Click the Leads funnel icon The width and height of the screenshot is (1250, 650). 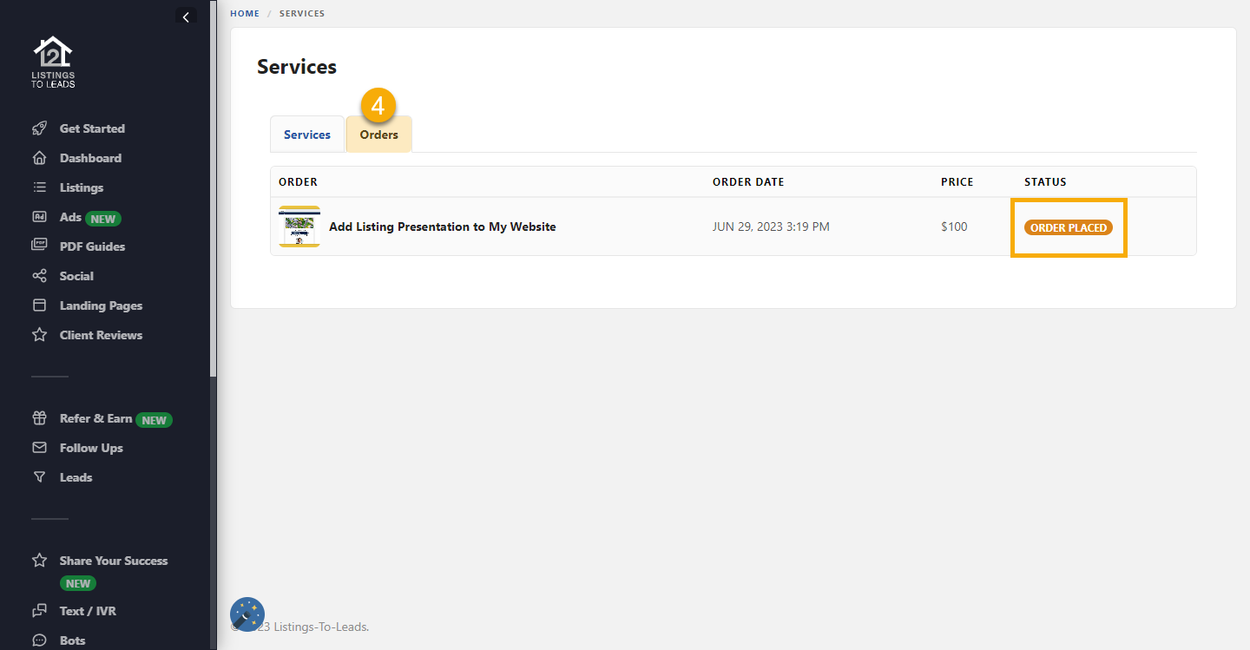[x=39, y=477]
